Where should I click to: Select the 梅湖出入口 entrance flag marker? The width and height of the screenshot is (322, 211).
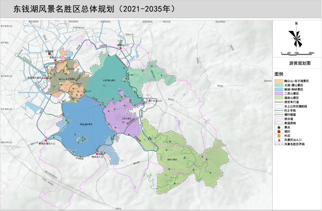coord(121,48)
